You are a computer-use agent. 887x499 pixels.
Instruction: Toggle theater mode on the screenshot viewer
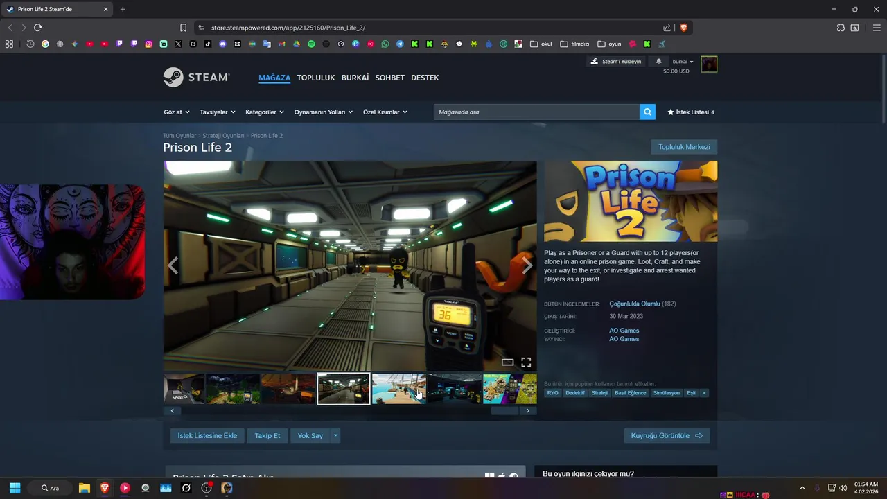507,362
